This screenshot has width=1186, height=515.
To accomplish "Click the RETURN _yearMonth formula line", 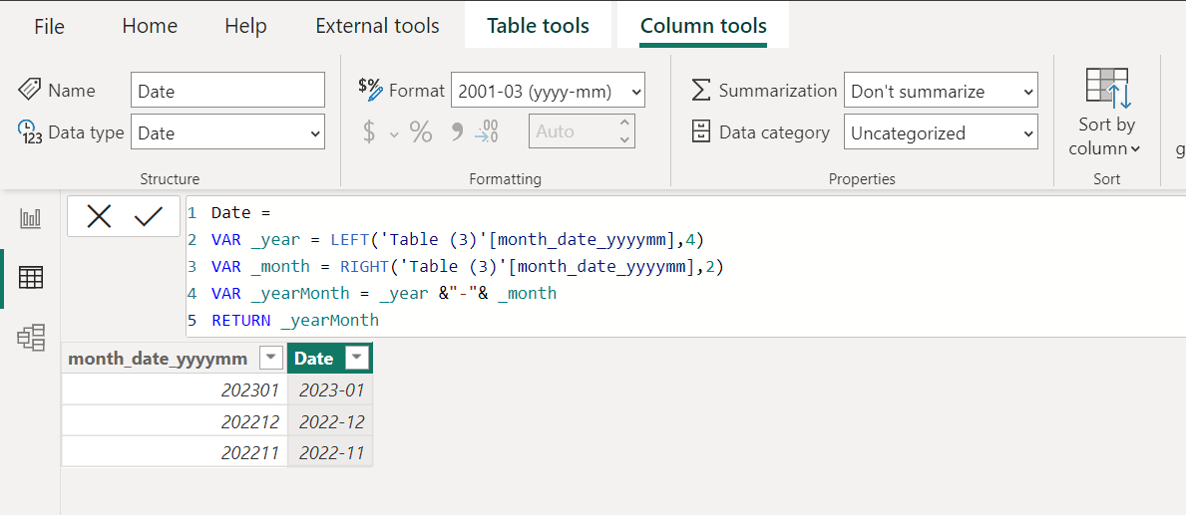I will (x=295, y=320).
